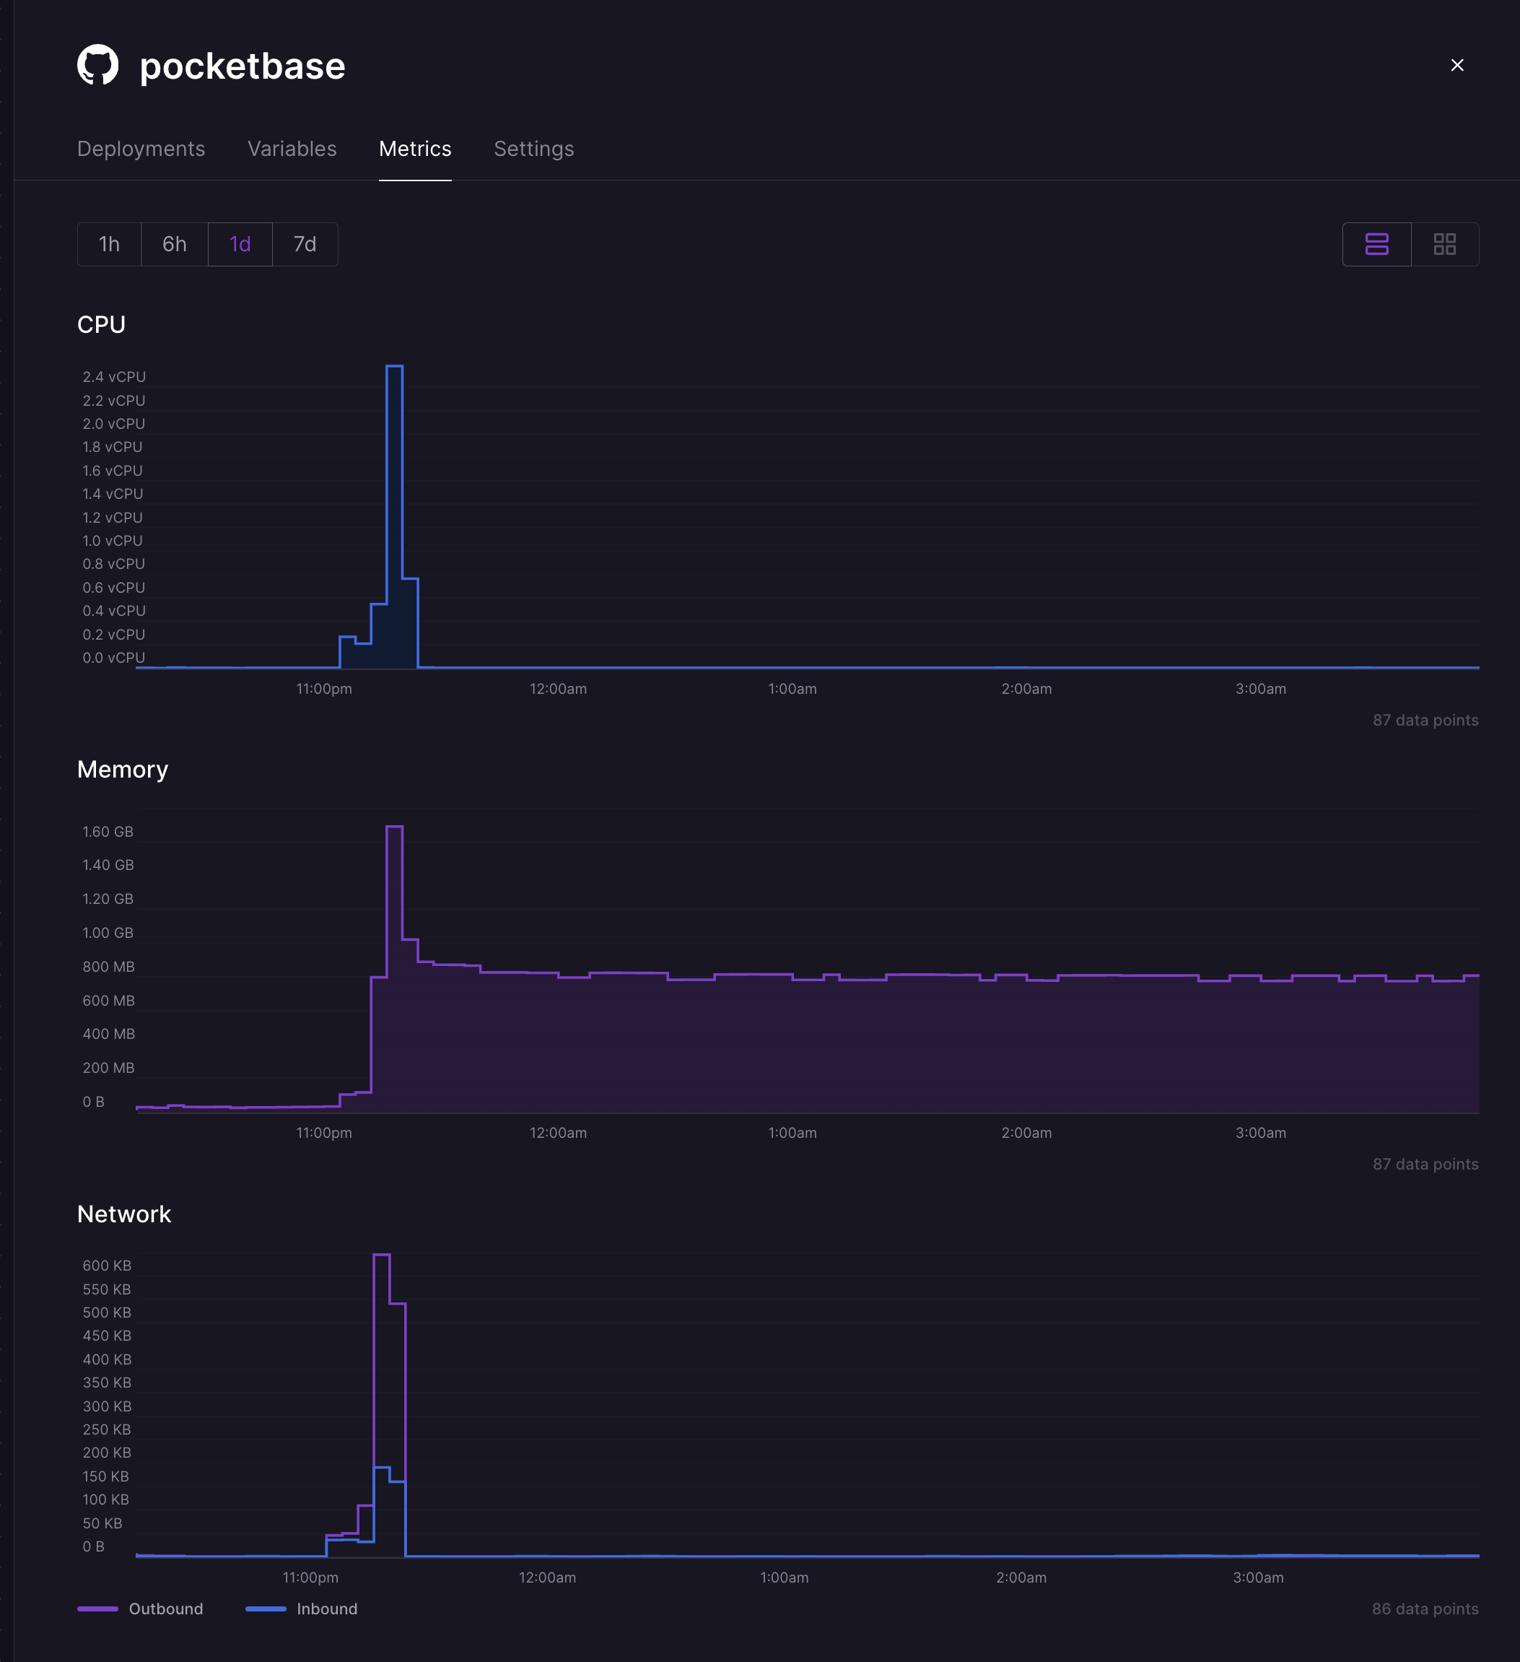Screen dimensions: 1520x1662
Task: Select the 6h time range
Action: (x=174, y=244)
